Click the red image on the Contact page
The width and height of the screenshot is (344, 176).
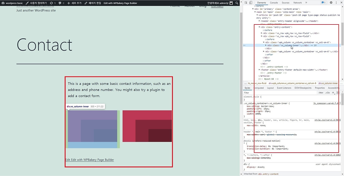tap(147, 126)
